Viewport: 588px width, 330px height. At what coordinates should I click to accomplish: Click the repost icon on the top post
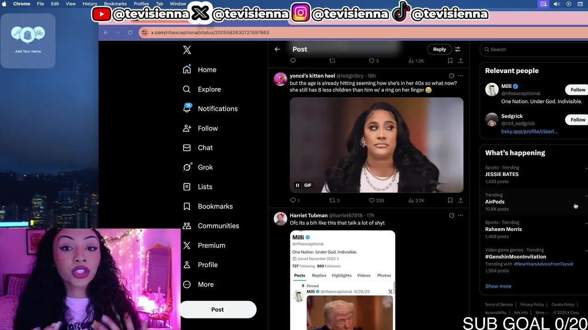click(332, 60)
